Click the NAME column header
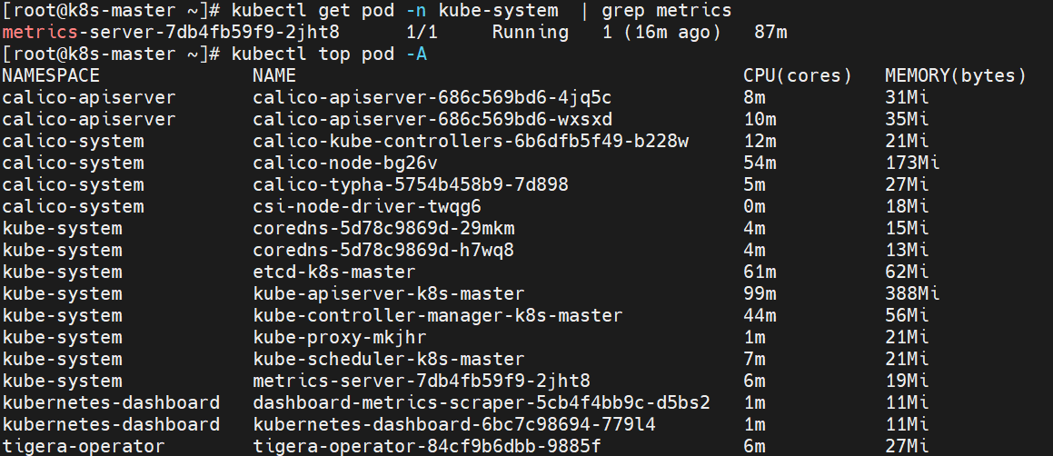Viewport: 1053px width, 456px height. click(x=274, y=75)
